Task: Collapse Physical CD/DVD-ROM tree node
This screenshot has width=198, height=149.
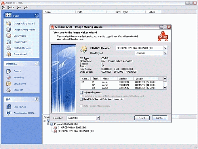Action: (48, 124)
